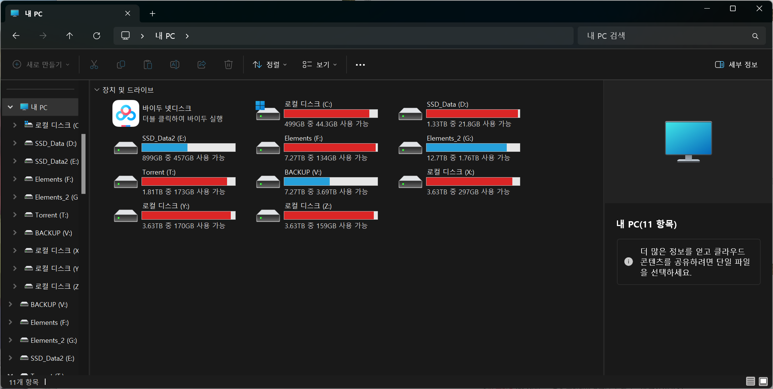The height and width of the screenshot is (389, 773).
Task: Click the 내 PC 검색 search field
Action: click(665, 36)
